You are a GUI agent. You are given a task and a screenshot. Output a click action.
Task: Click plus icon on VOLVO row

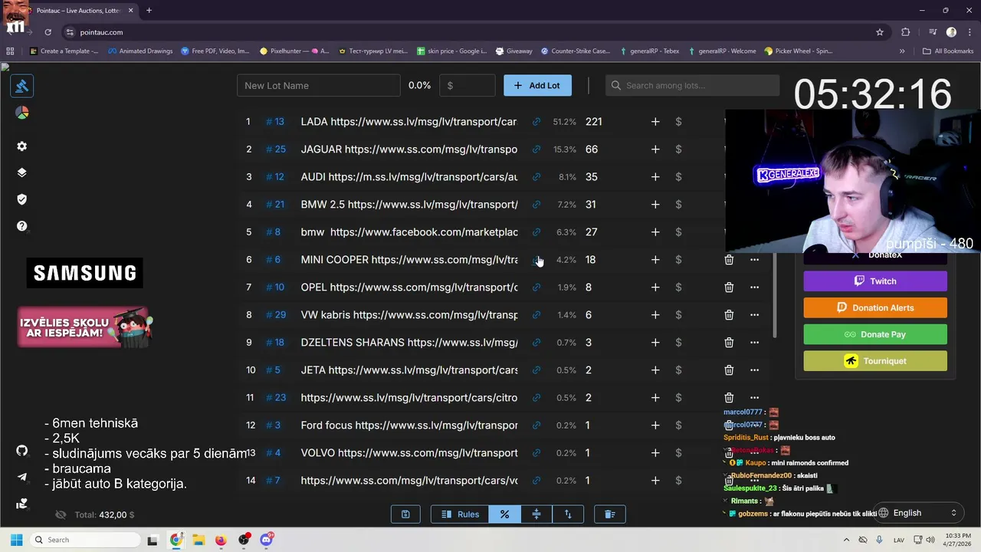(x=655, y=453)
